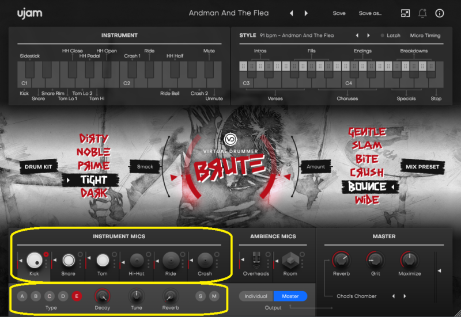Select the Overheads ambience mic
Viewport: 461px width, 317px height.
coord(256,261)
